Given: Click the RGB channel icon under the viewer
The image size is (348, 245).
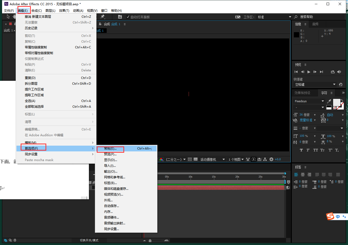Looking at the screenshot, I should point(161,159).
